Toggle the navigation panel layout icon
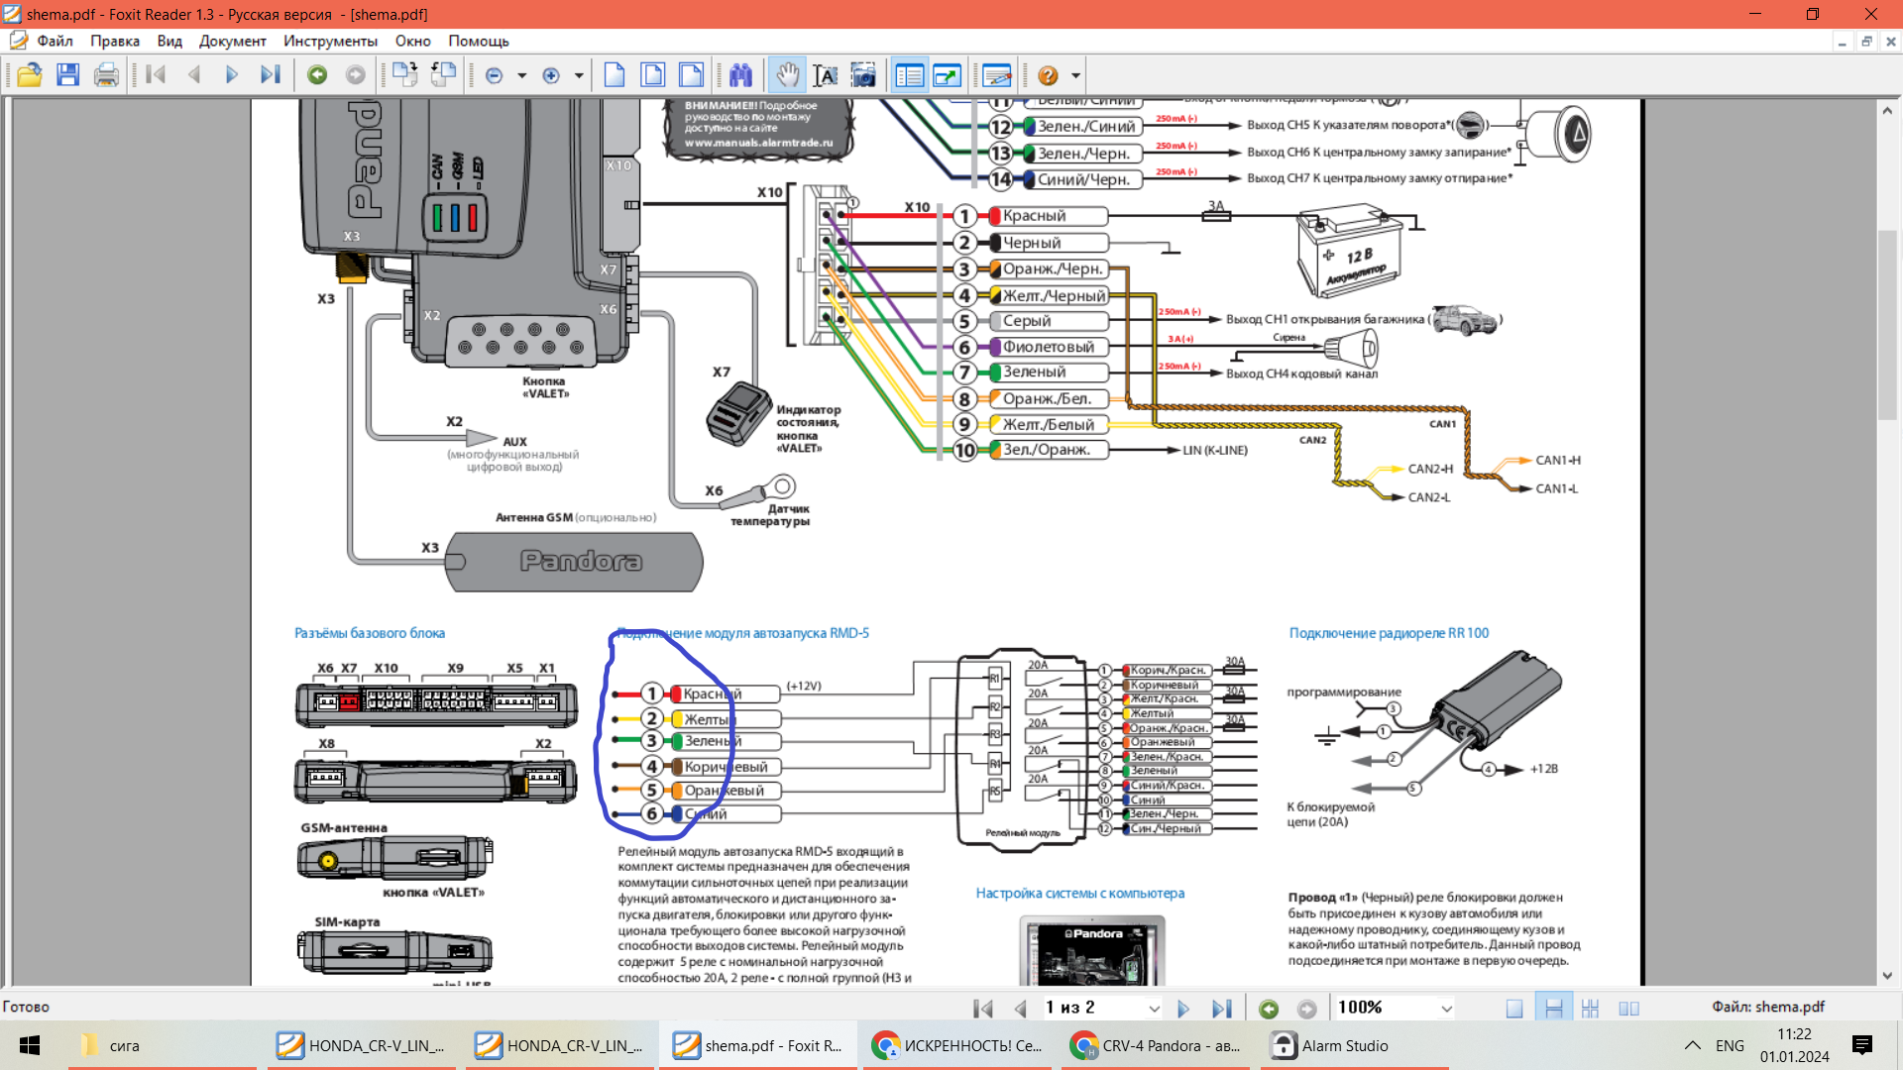 pos(909,75)
